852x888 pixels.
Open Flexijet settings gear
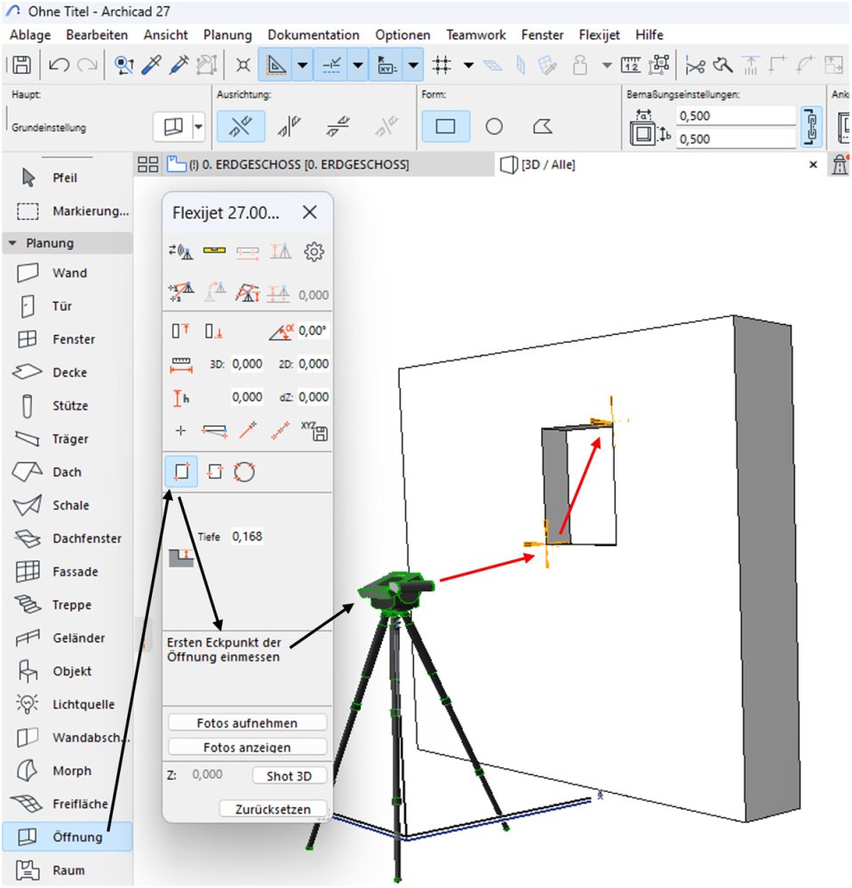point(314,251)
